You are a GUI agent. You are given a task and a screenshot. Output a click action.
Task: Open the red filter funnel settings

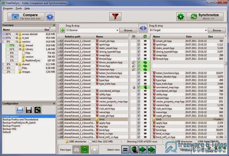coord(115,16)
